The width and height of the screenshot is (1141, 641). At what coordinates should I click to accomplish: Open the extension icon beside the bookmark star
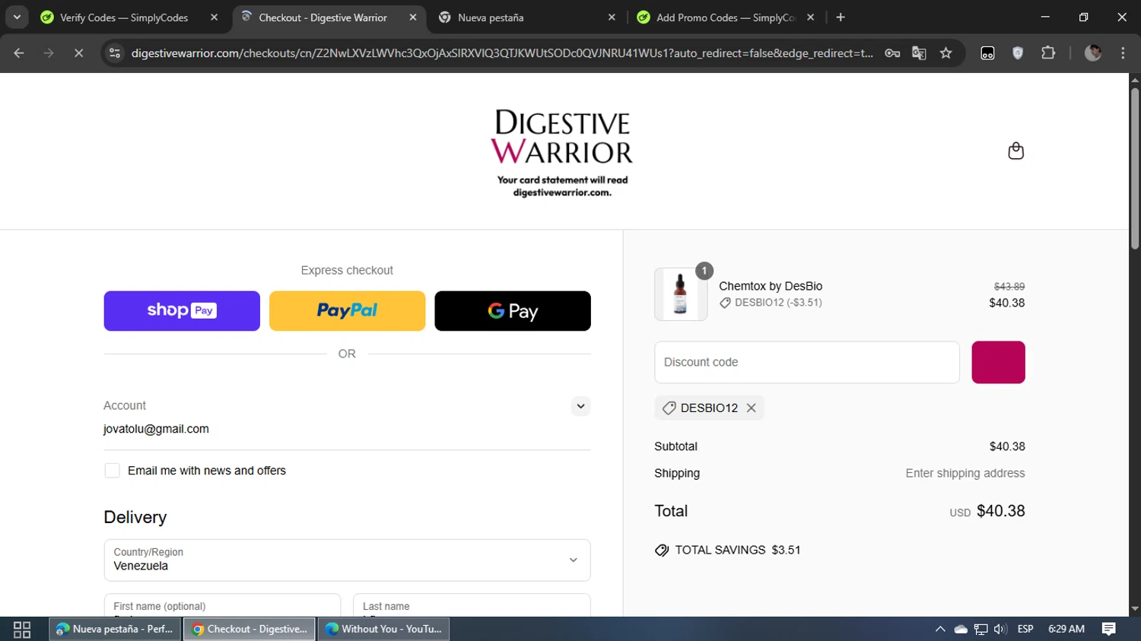[987, 53]
